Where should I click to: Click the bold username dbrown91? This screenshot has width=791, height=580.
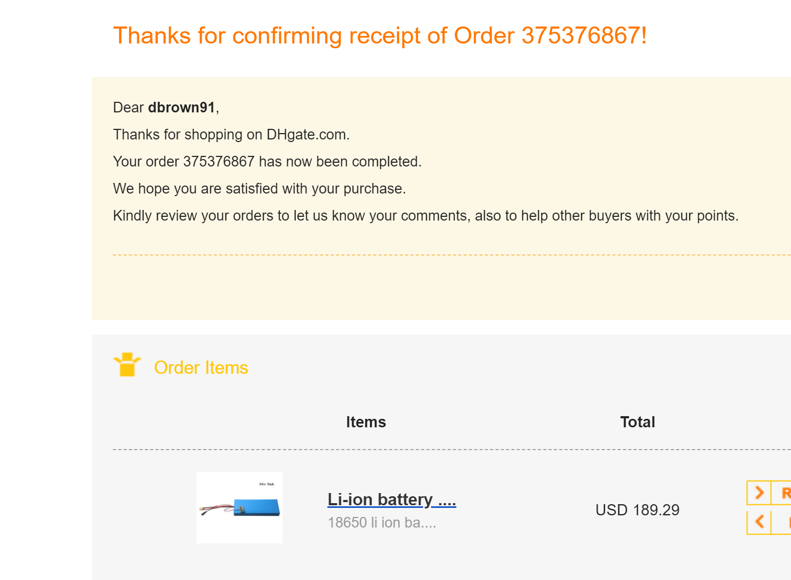click(181, 108)
